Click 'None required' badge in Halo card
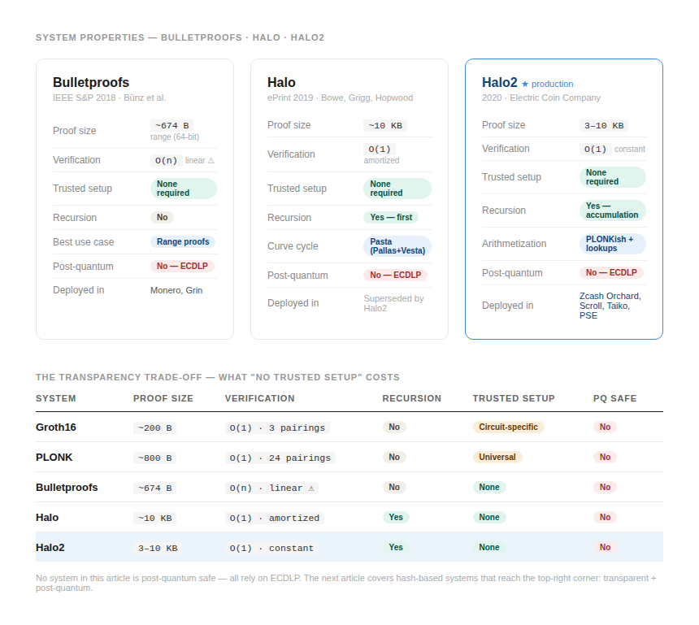Viewport: 699px width, 625px height. 397,189
